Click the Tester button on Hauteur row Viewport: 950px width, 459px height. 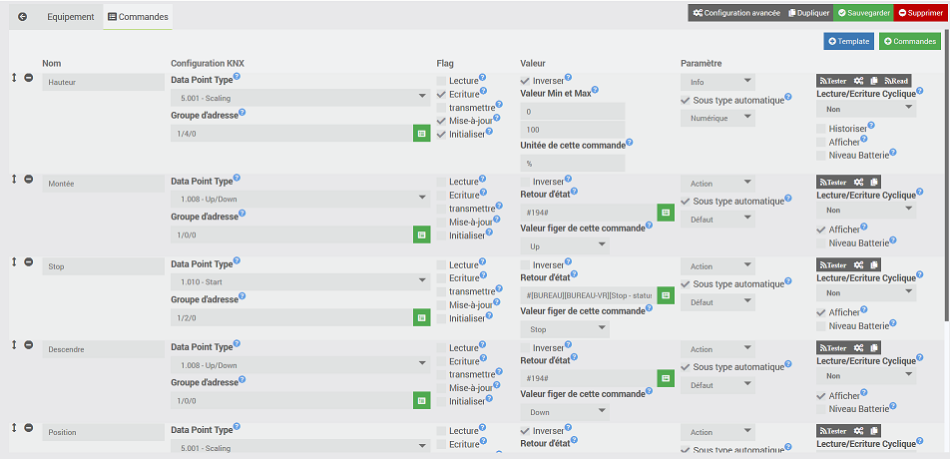click(833, 81)
